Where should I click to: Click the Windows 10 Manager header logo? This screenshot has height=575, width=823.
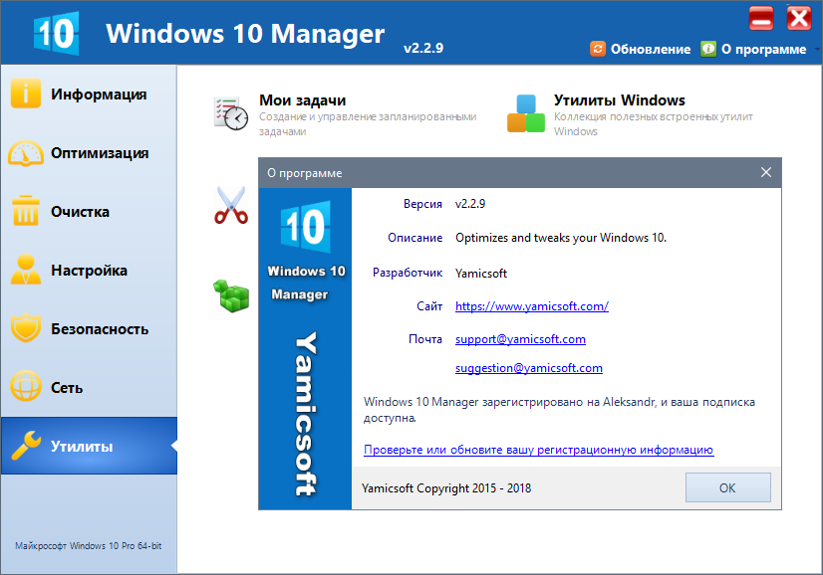coord(56,33)
